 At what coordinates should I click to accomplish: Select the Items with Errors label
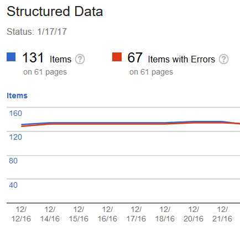pos(181,60)
